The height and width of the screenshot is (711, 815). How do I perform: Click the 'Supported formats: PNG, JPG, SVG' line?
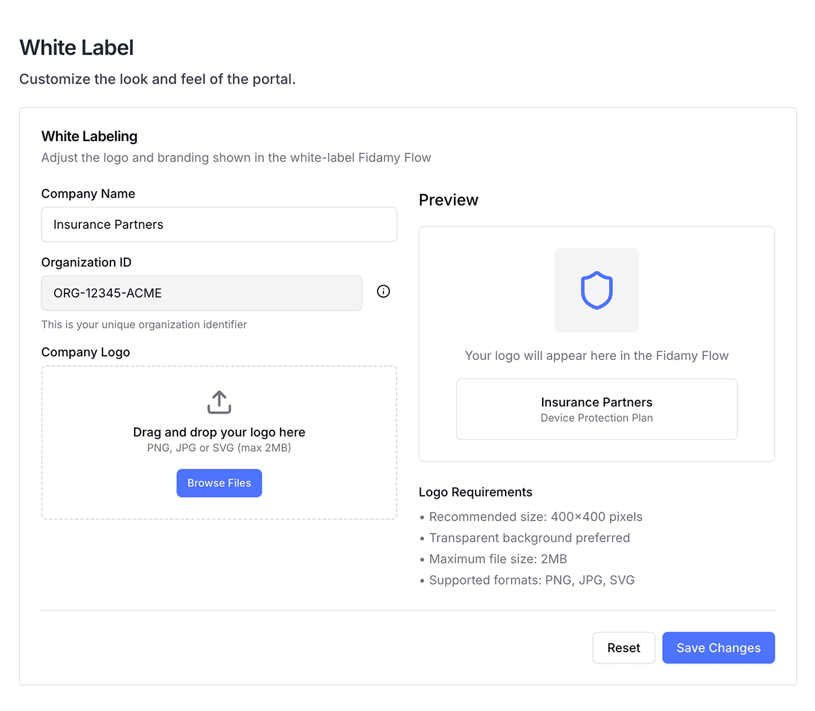point(532,580)
